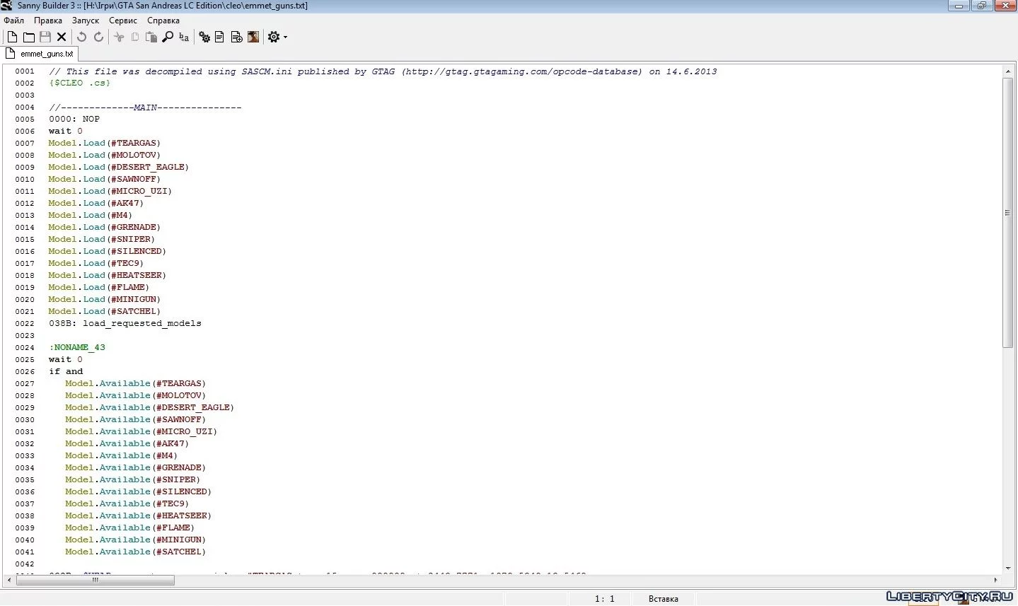Image resolution: width=1018 pixels, height=606 pixels.
Task: Click the 'Model.Load(#SATCHEL)' line
Action: [x=105, y=312]
